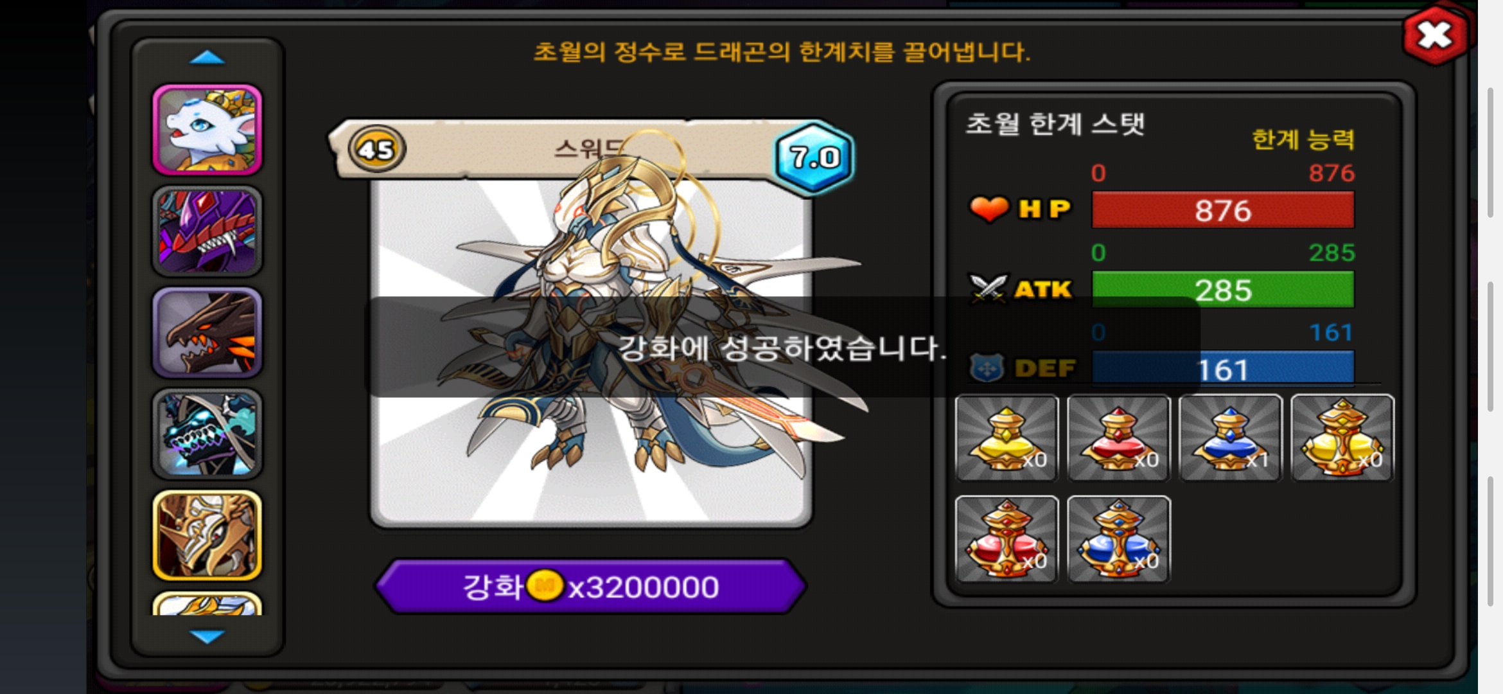1503x694 pixels.
Task: Choose the large yellow essence potion
Action: click(x=1342, y=438)
